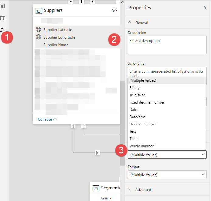Screen dimensions: 211x201
Task: Collapse the Suppliers table field list
Action: [47, 119]
